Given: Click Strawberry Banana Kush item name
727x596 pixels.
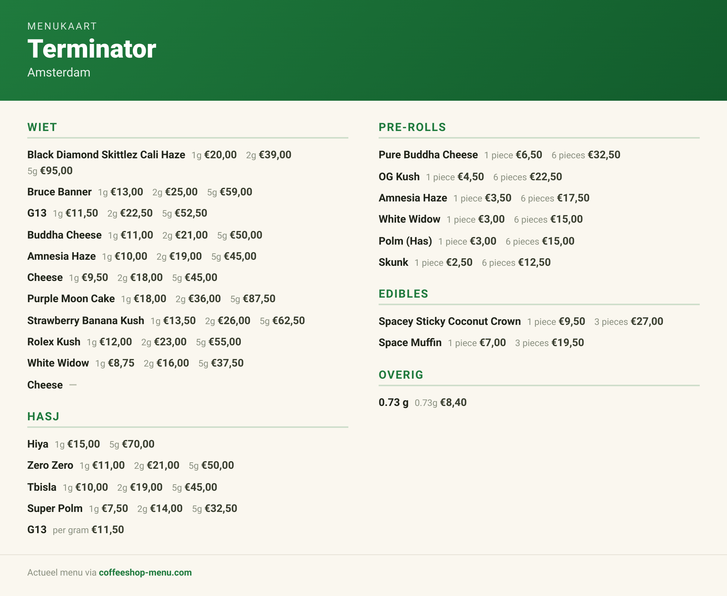Looking at the screenshot, I should (x=86, y=320).
